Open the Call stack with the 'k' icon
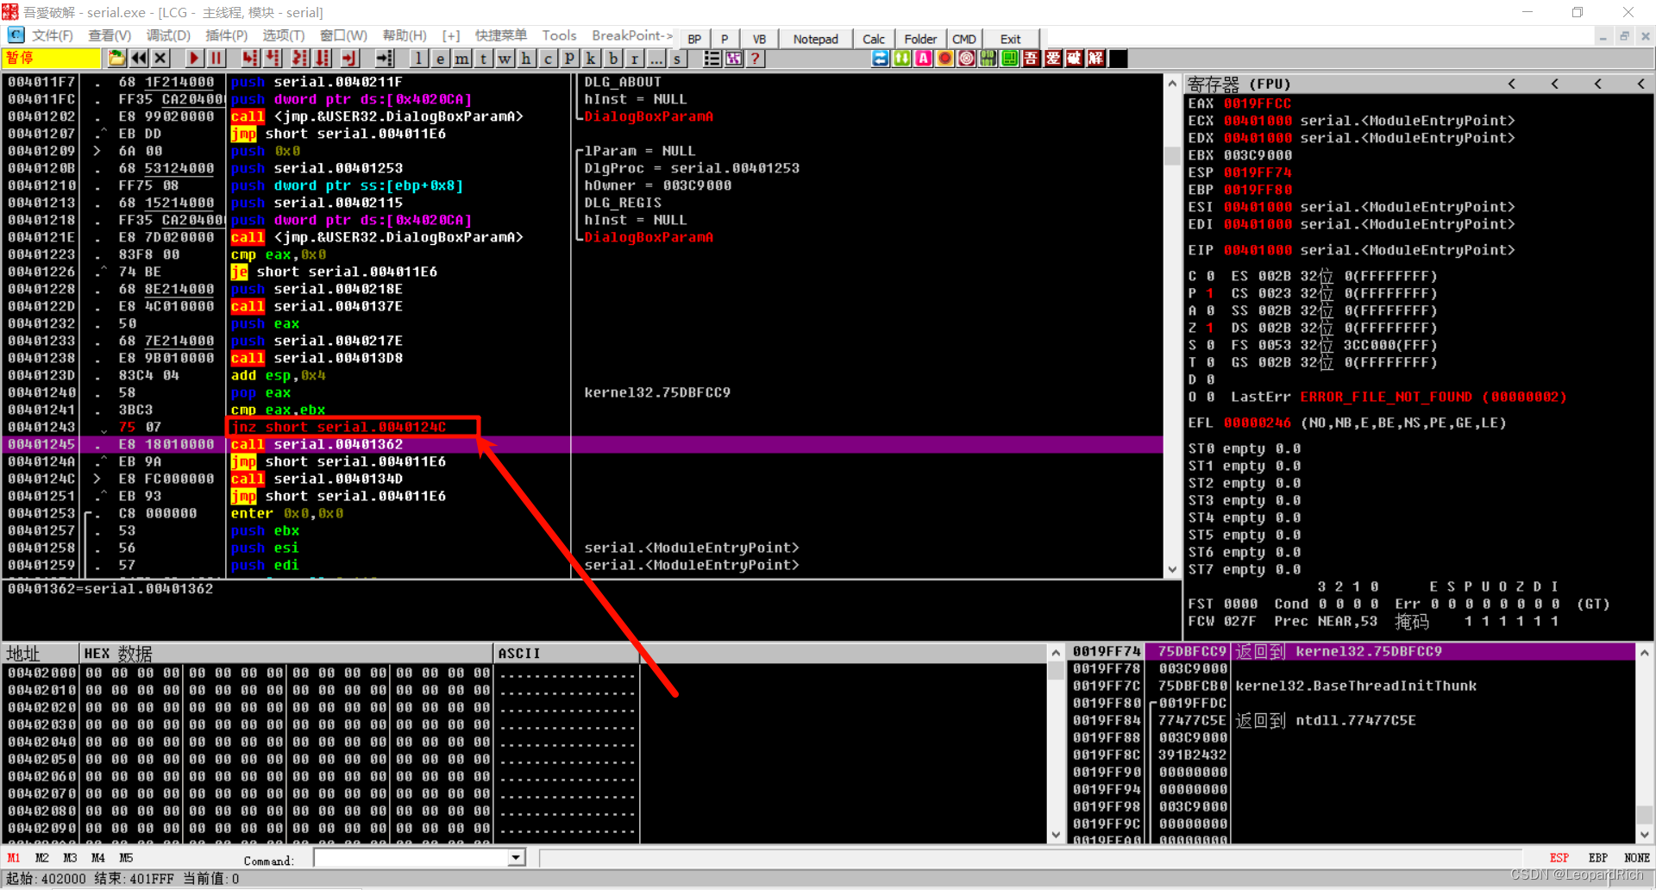This screenshot has width=1656, height=890. pyautogui.click(x=590, y=58)
